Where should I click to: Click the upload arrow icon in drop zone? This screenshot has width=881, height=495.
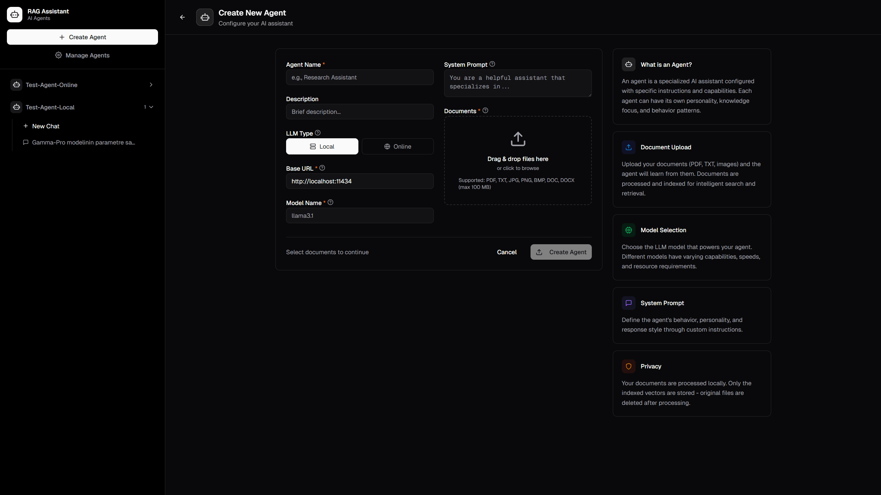[518, 139]
